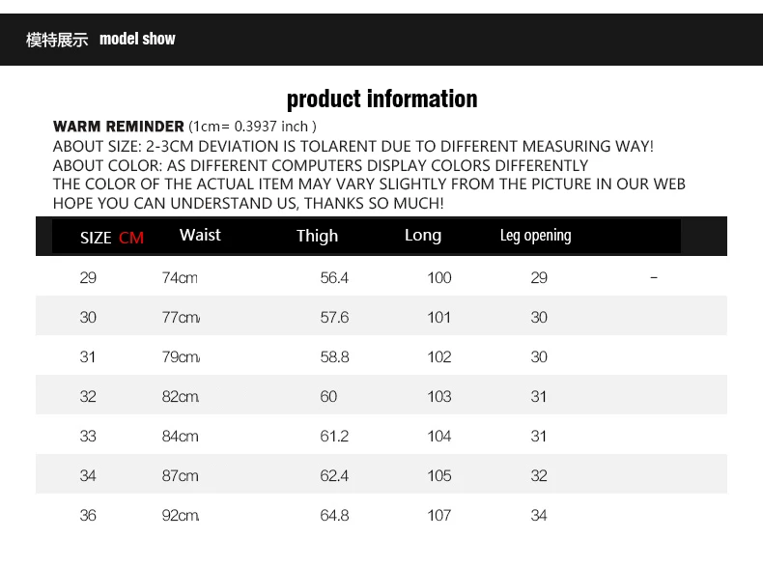Click the WARM REMINDER bold text

pyautogui.click(x=118, y=127)
